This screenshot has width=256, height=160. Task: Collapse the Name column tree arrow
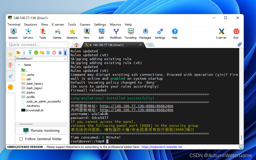19,65
